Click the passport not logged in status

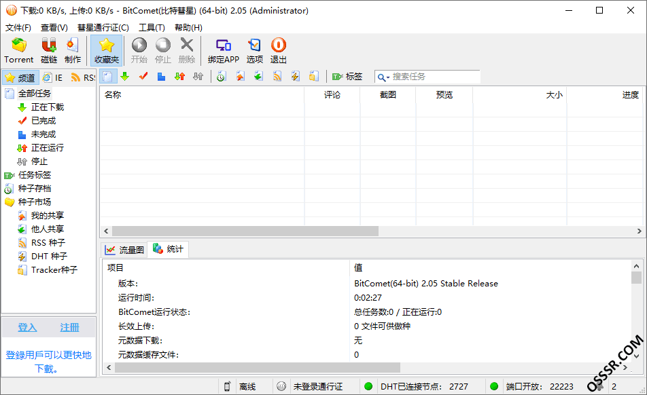pos(318,386)
